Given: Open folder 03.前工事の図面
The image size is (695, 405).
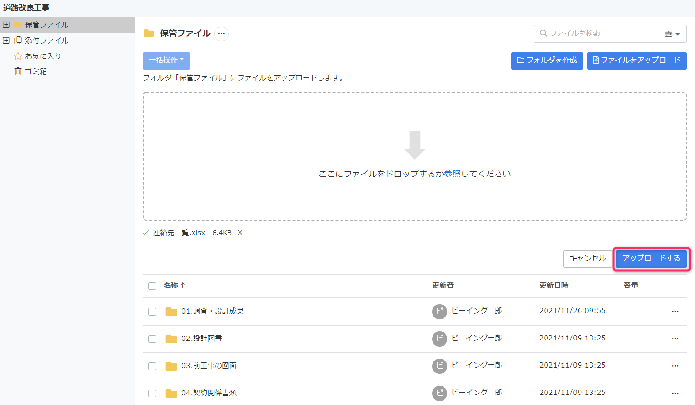Looking at the screenshot, I should click(x=209, y=366).
